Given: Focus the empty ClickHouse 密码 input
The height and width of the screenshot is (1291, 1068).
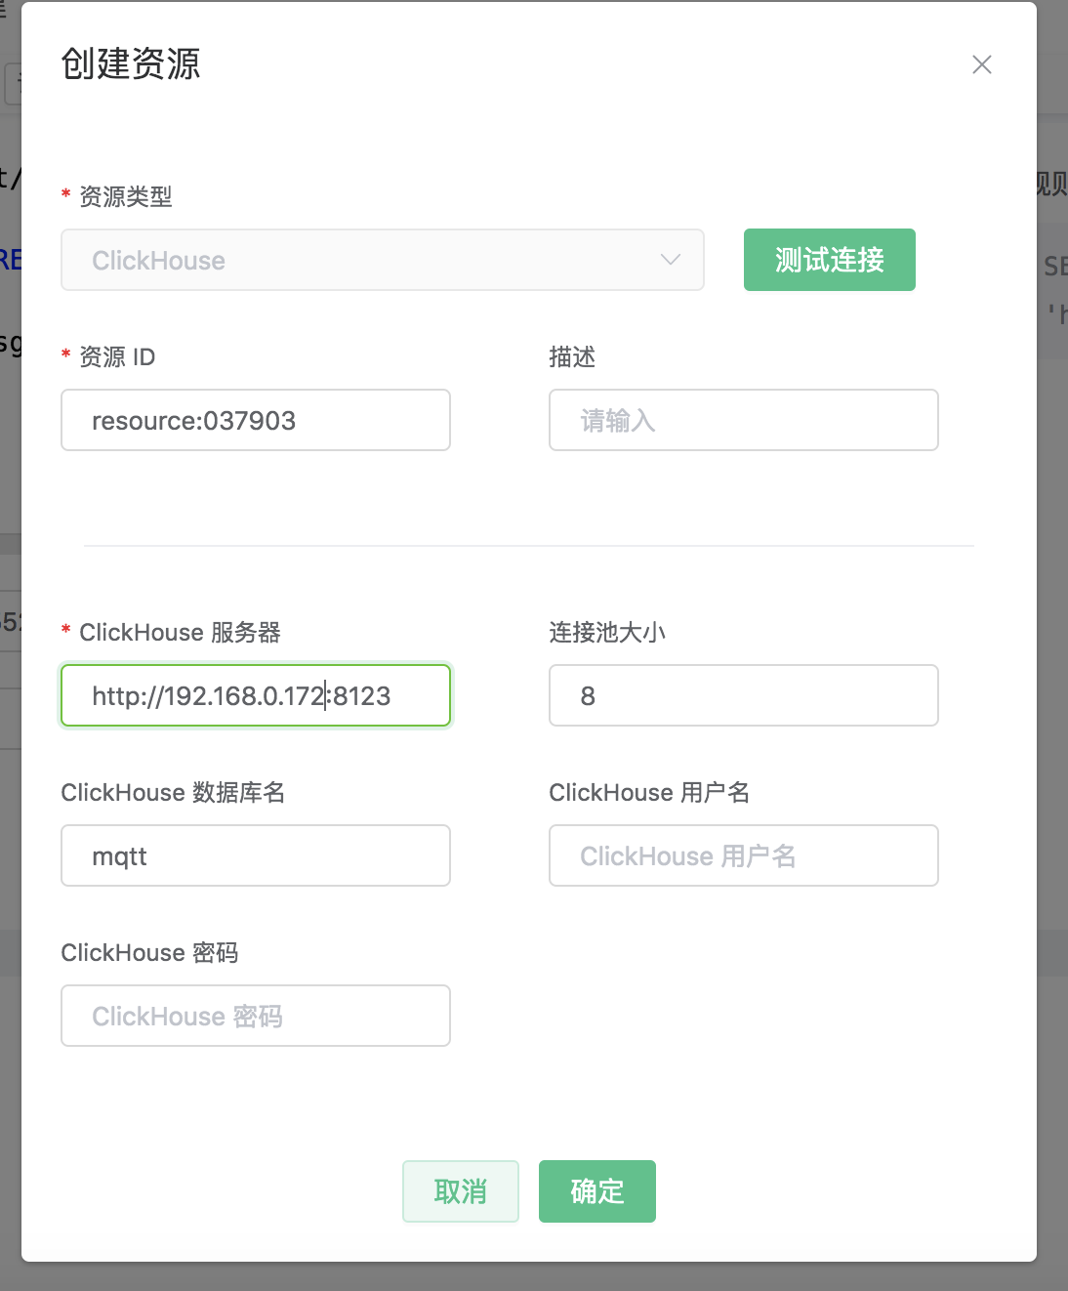Looking at the screenshot, I should 256,1017.
